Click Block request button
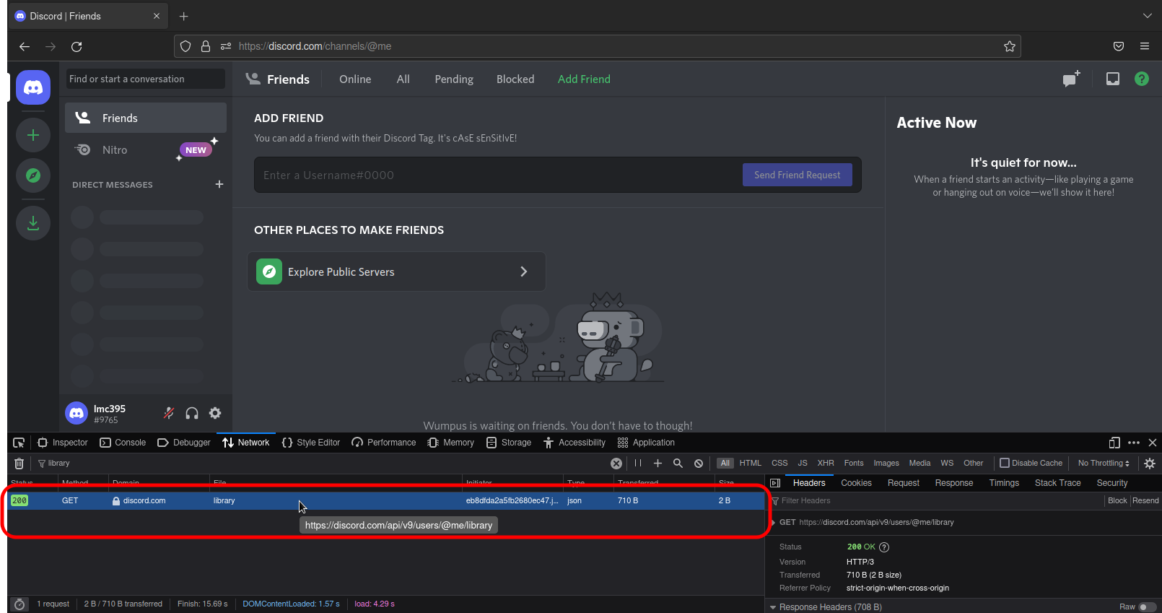 point(1117,501)
